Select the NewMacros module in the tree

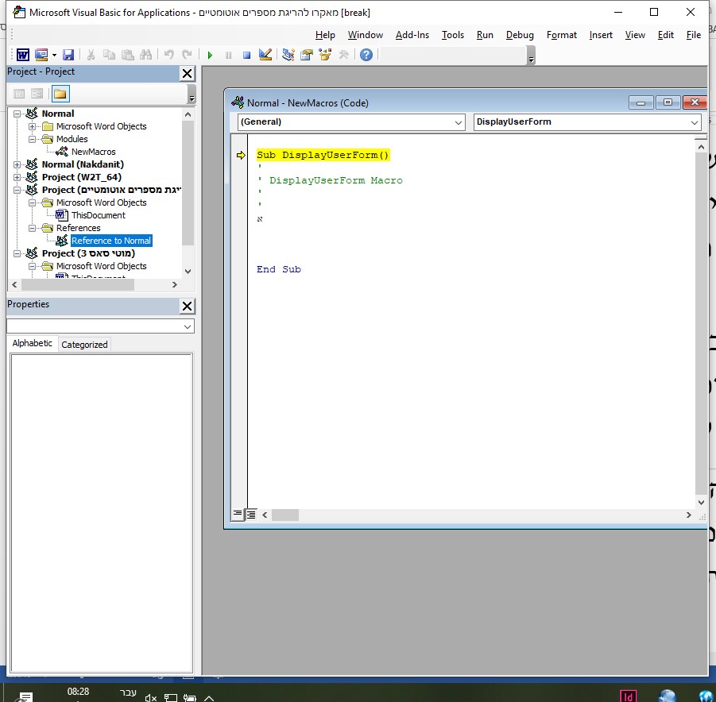tap(93, 152)
